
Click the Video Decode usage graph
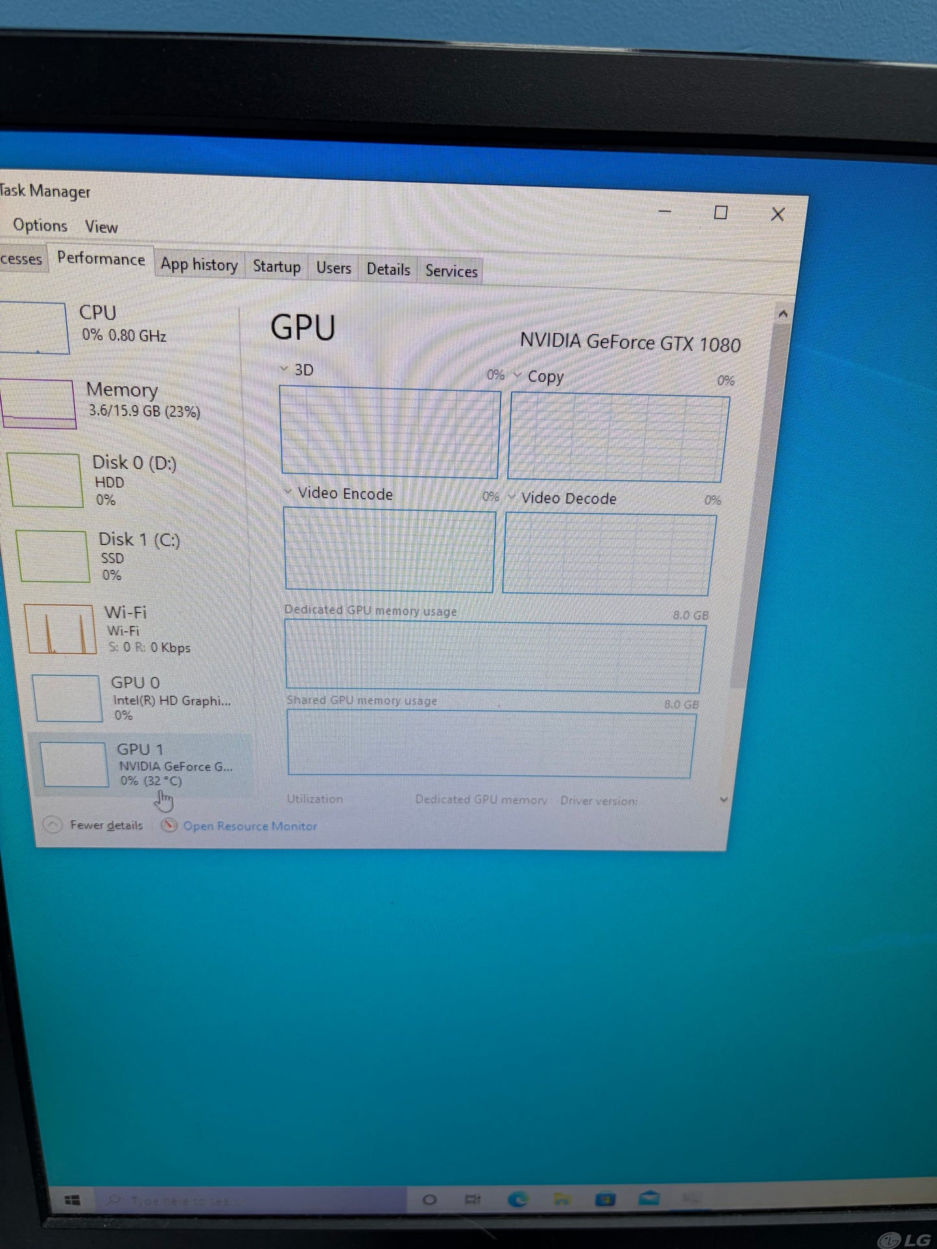(x=610, y=554)
